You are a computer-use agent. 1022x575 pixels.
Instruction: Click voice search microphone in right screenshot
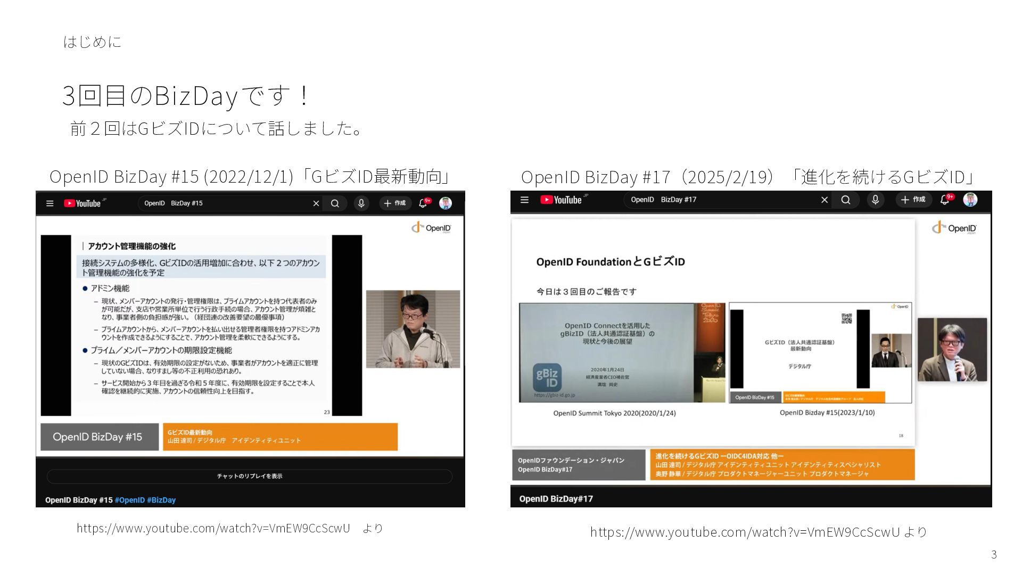pos(875,200)
